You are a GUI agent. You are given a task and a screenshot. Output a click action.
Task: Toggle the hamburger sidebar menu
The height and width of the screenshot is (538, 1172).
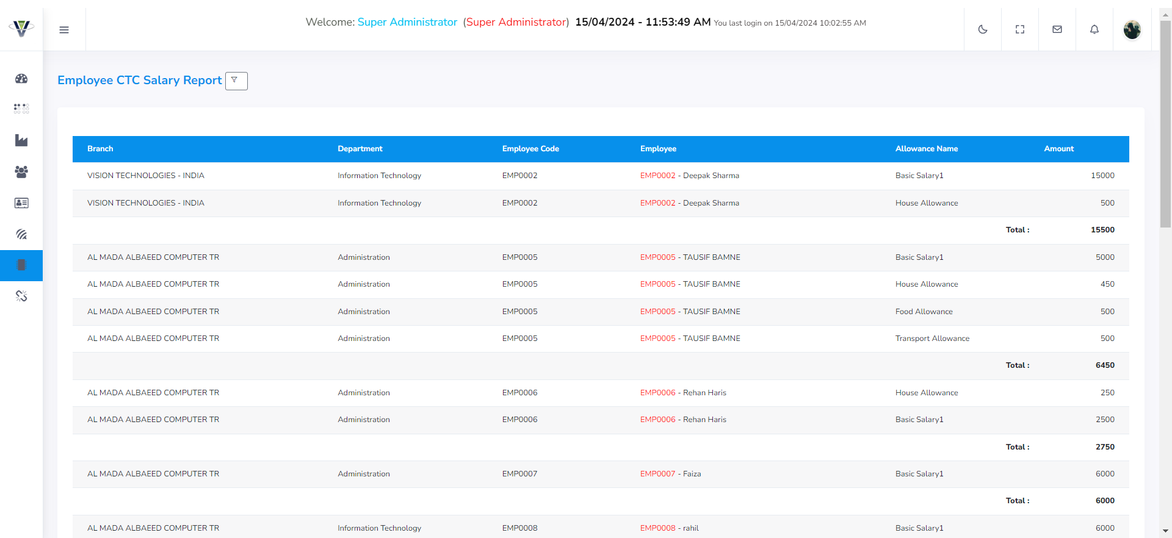click(64, 29)
